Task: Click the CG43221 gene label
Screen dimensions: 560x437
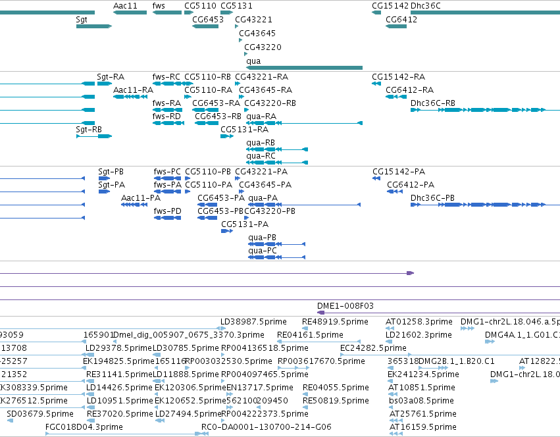Action: point(253,20)
